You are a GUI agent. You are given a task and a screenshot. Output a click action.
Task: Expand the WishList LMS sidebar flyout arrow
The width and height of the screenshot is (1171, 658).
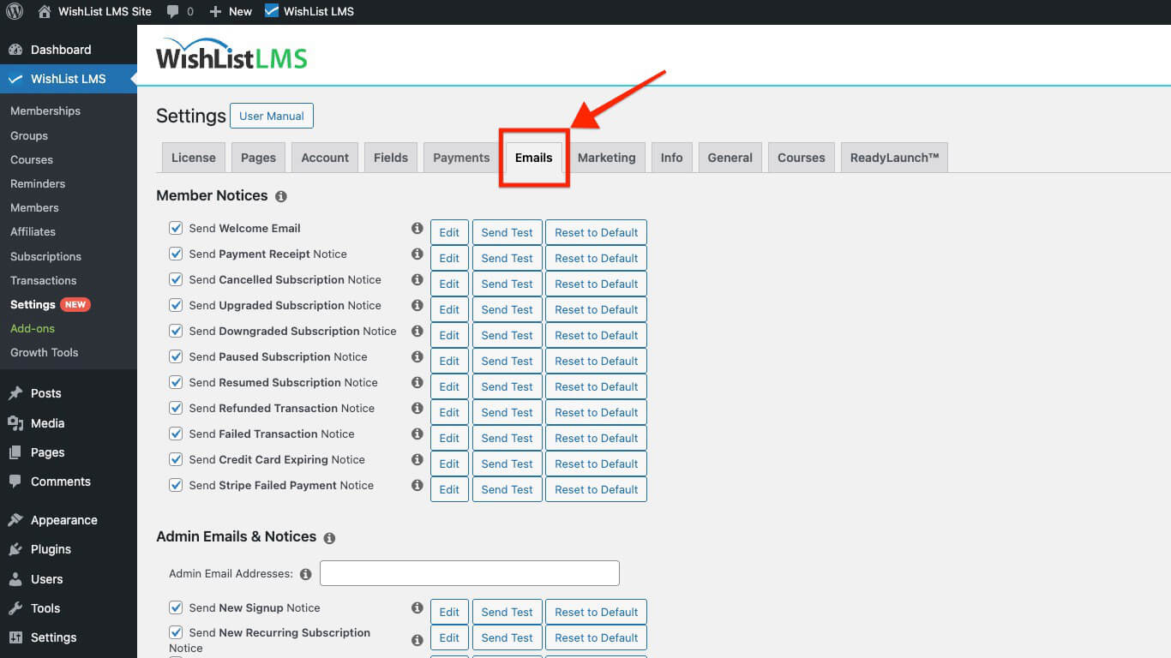(x=133, y=79)
